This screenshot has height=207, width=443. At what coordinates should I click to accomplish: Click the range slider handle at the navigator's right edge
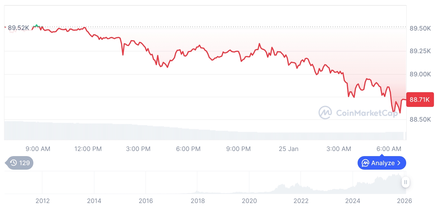(x=405, y=182)
